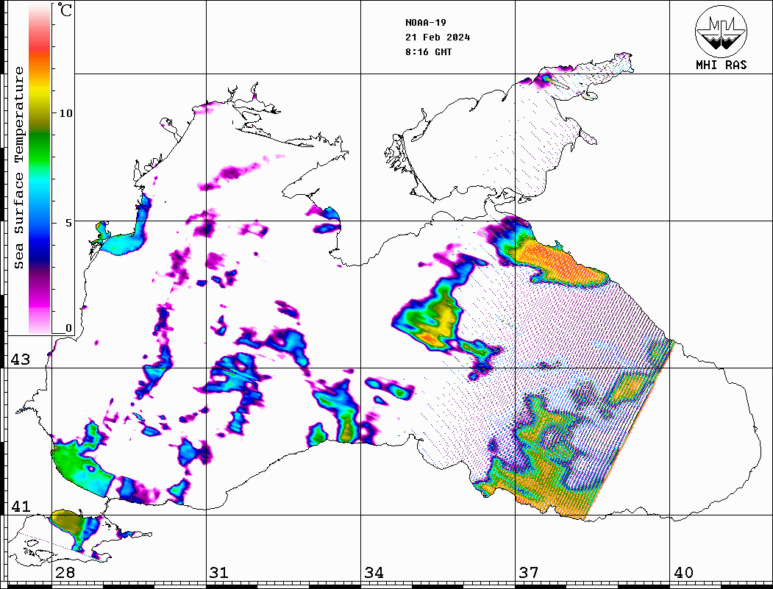Click the longitude label '37'
773x589 pixels.
(x=529, y=573)
